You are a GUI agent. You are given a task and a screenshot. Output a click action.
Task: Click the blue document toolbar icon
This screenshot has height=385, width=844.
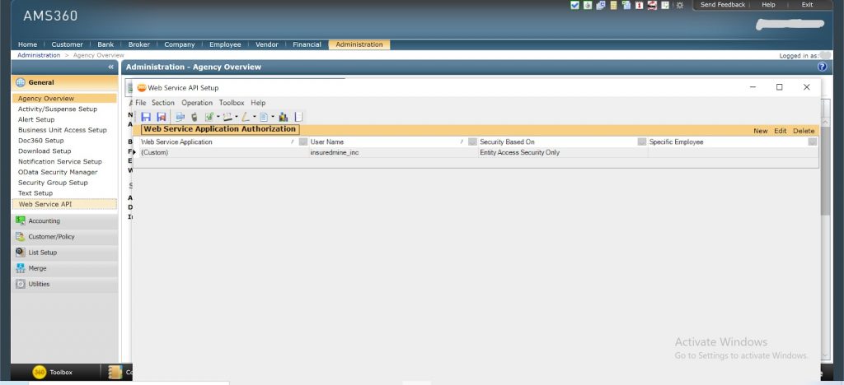pyautogui.click(x=264, y=117)
